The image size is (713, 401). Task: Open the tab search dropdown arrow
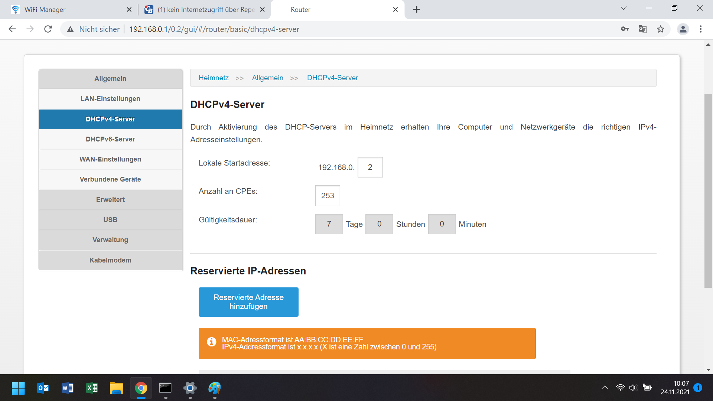click(623, 8)
